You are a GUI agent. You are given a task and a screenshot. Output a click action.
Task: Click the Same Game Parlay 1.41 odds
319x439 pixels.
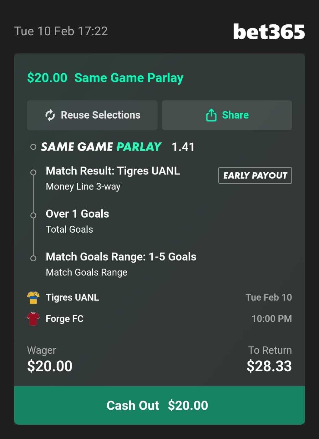coord(183,147)
